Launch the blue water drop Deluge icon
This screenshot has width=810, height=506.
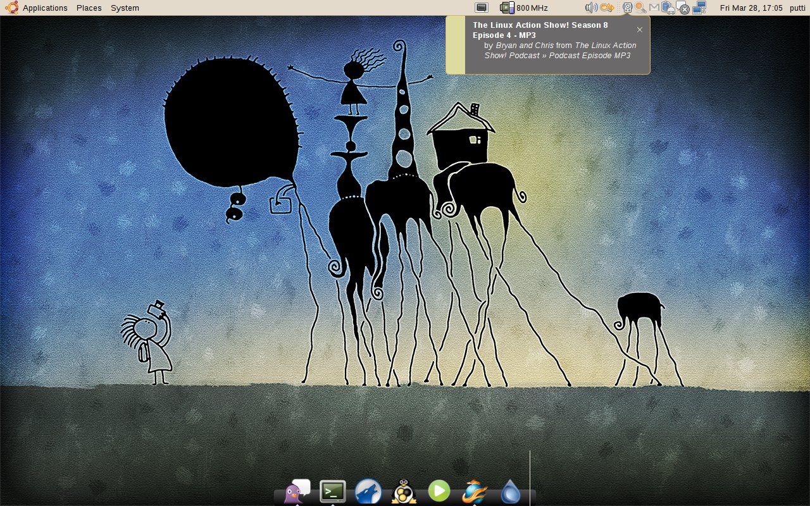coord(511,491)
